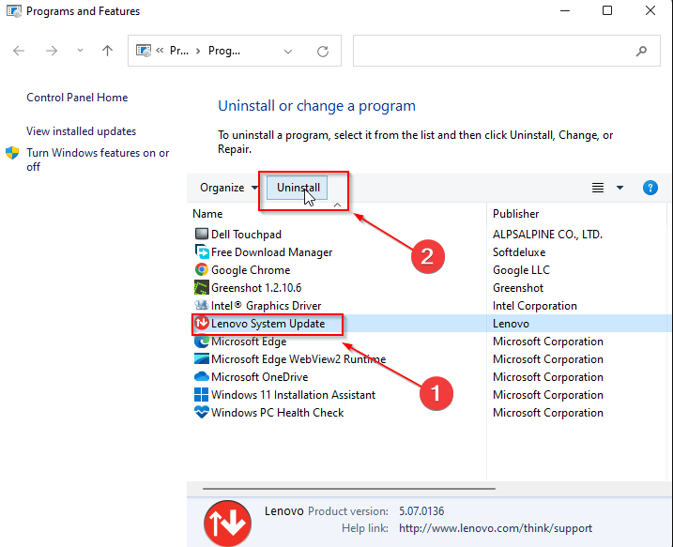Viewport: 673px width, 547px height.
Task: Click the change view list icon
Action: 598,188
